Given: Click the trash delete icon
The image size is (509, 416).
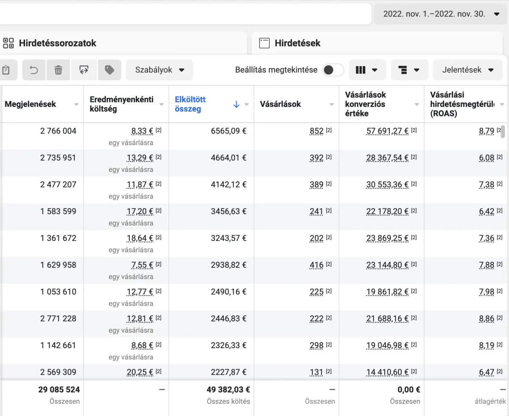Looking at the screenshot, I should 59,70.
